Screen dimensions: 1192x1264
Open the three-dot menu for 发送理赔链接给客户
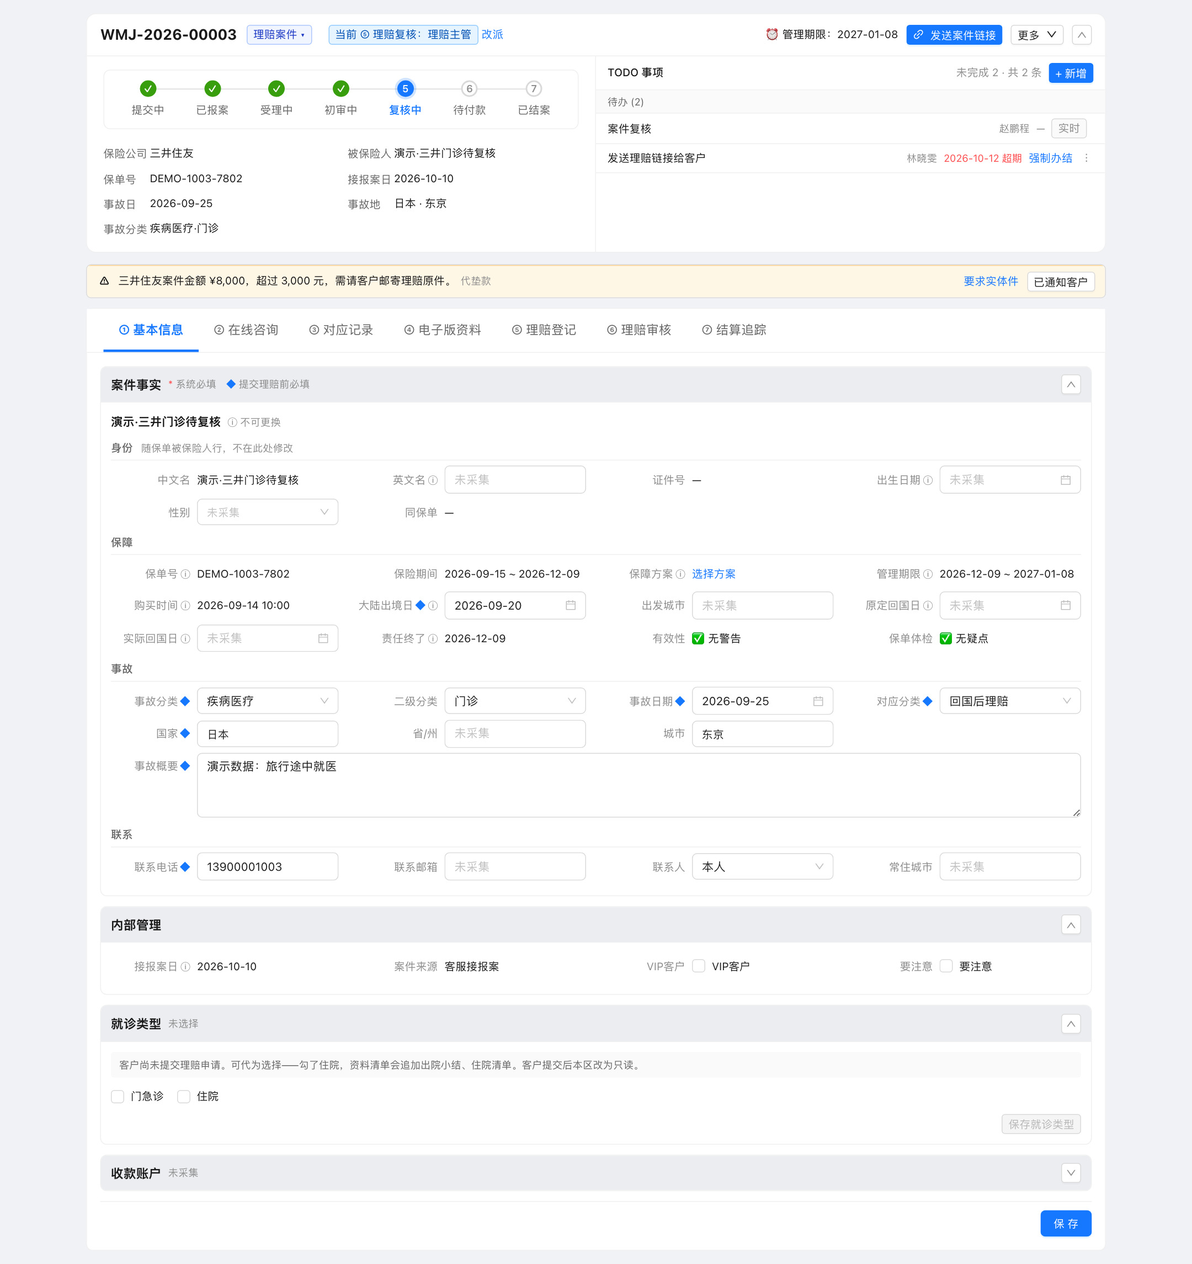pyautogui.click(x=1087, y=158)
